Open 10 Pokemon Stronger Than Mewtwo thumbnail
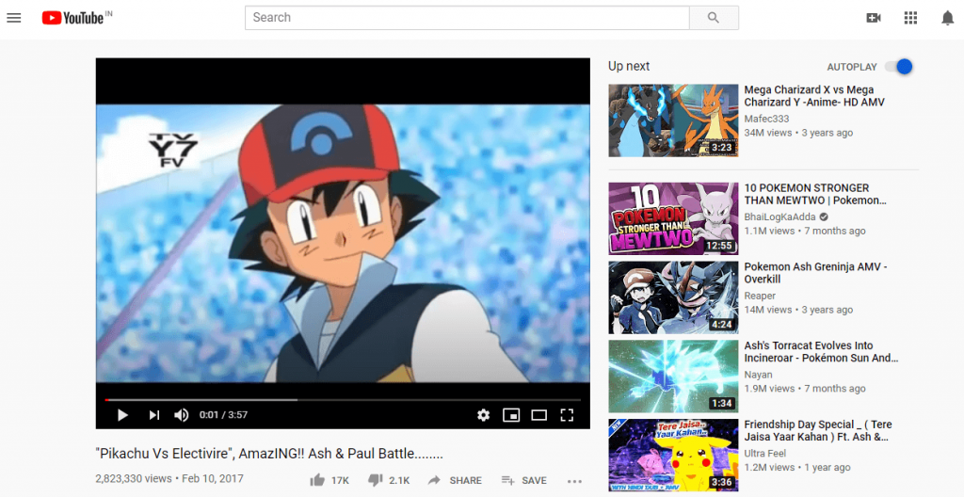964x497 pixels. click(x=673, y=218)
